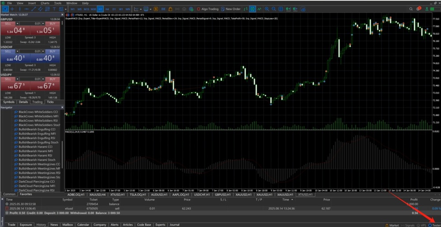Screen dimensions: 441x227
Task: Zoom out on the chart
Action: click(x=273, y=9)
